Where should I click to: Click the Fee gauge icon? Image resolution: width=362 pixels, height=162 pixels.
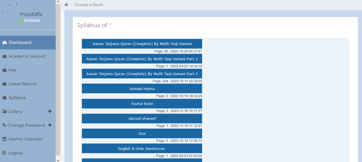click(4, 70)
